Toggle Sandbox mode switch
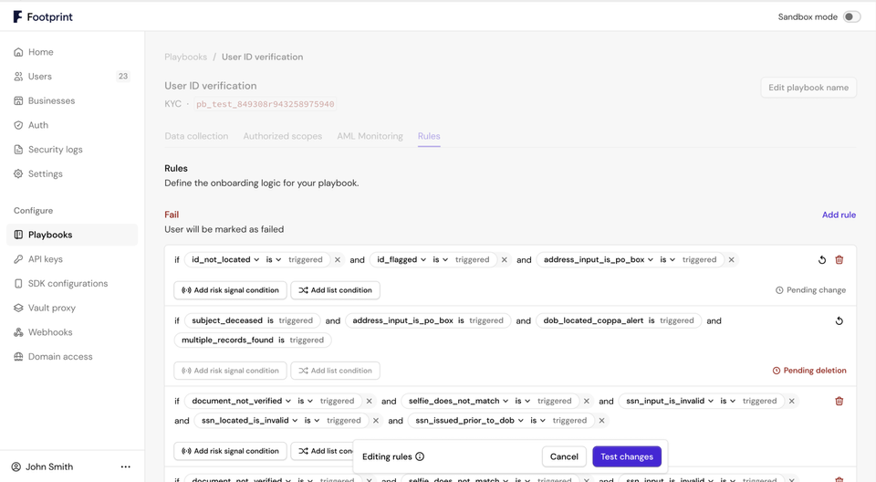The image size is (876, 482). point(851,16)
